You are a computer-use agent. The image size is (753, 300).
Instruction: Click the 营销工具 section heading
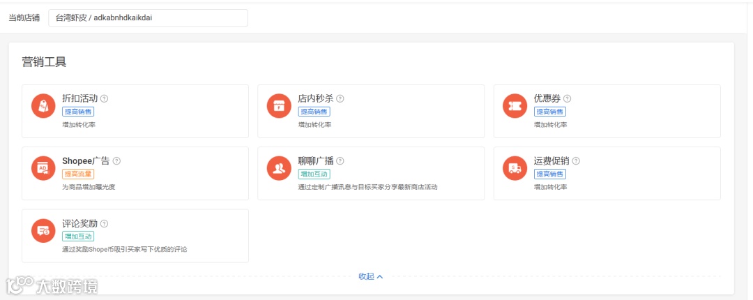(x=44, y=62)
